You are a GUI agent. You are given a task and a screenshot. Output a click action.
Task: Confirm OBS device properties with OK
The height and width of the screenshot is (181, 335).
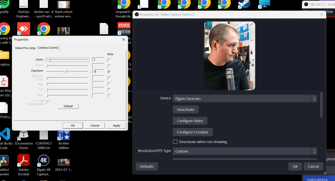(295, 167)
